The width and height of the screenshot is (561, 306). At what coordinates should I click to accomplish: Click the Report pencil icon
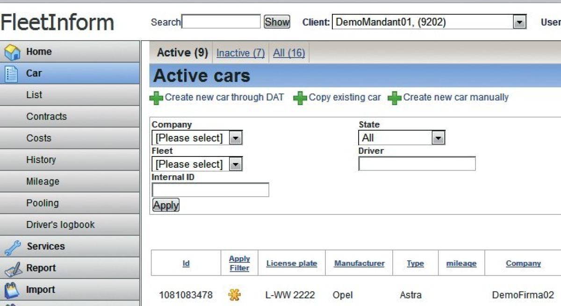click(x=12, y=269)
